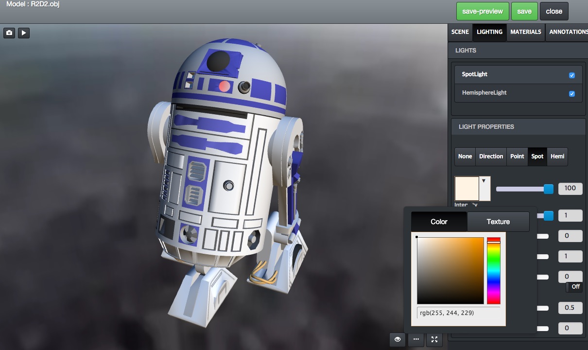
Task: Choose the Hemi light type
Action: pyautogui.click(x=557, y=157)
